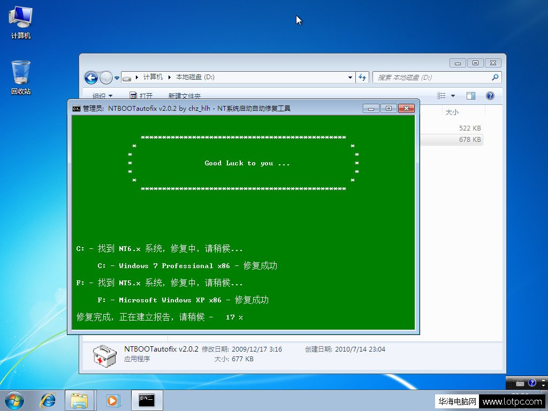Open the 计算机 desktop icon
The height and width of the screenshot is (411, 548).
pos(21,22)
